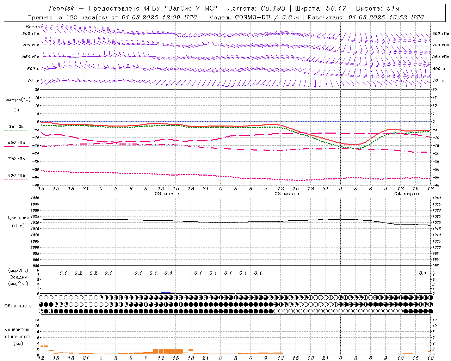The width and height of the screenshot is (451, 361).
Task: Click the "Рассчитано: 01.03.2025 16:53 UTC" text
Action: click(x=366, y=17)
